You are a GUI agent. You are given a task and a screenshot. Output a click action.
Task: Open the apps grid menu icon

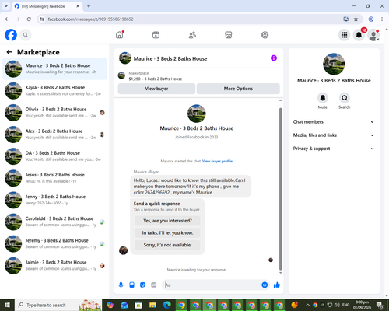(x=344, y=35)
